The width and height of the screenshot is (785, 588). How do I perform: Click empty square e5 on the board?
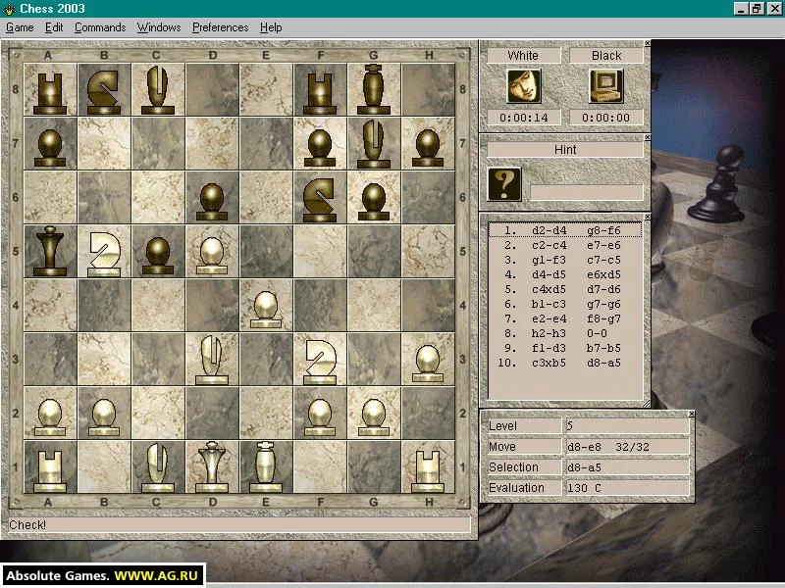point(266,252)
